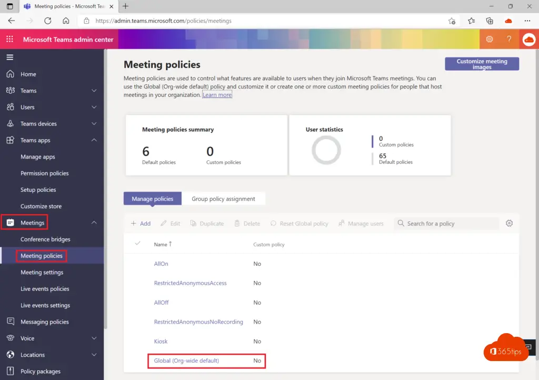
Task: Open the Global (Org-wide default) policy
Action: 186,360
